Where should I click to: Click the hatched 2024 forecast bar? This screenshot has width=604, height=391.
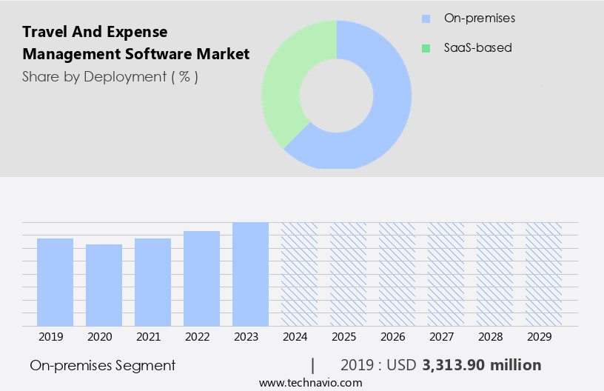click(300, 274)
